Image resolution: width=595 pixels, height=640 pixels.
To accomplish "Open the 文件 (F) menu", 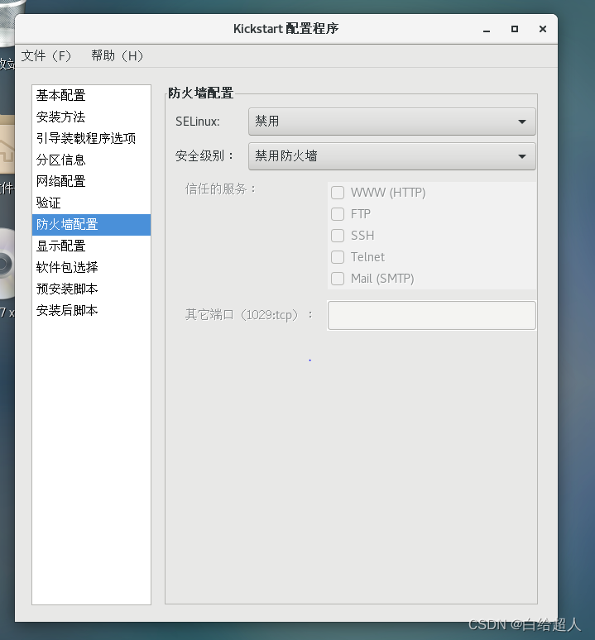I will point(46,55).
